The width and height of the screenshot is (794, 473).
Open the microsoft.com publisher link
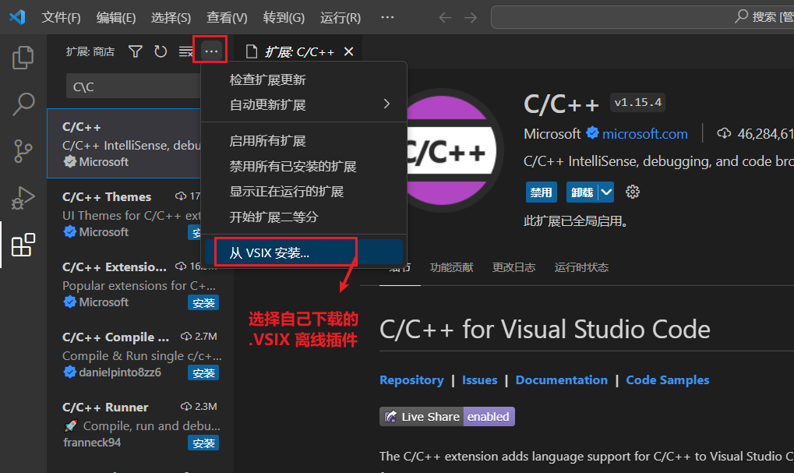644,134
